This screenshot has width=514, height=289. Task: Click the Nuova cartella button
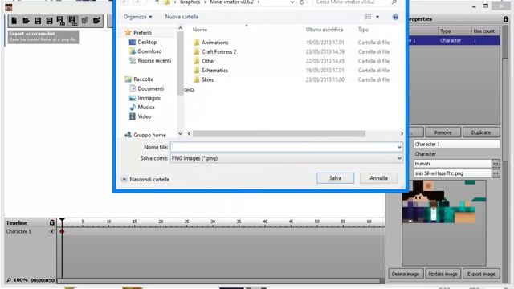point(182,17)
